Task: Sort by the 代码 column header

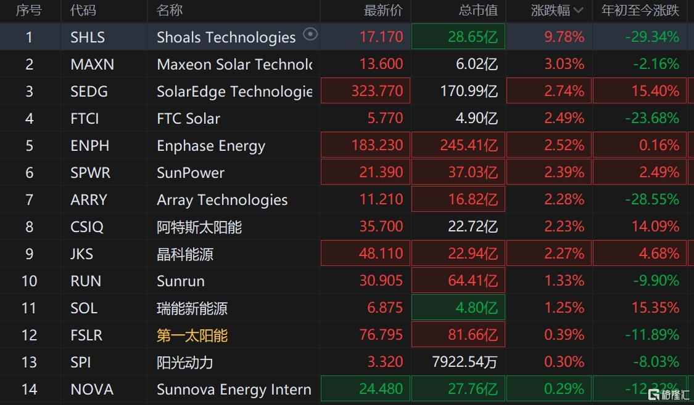Action: pyautogui.click(x=83, y=10)
